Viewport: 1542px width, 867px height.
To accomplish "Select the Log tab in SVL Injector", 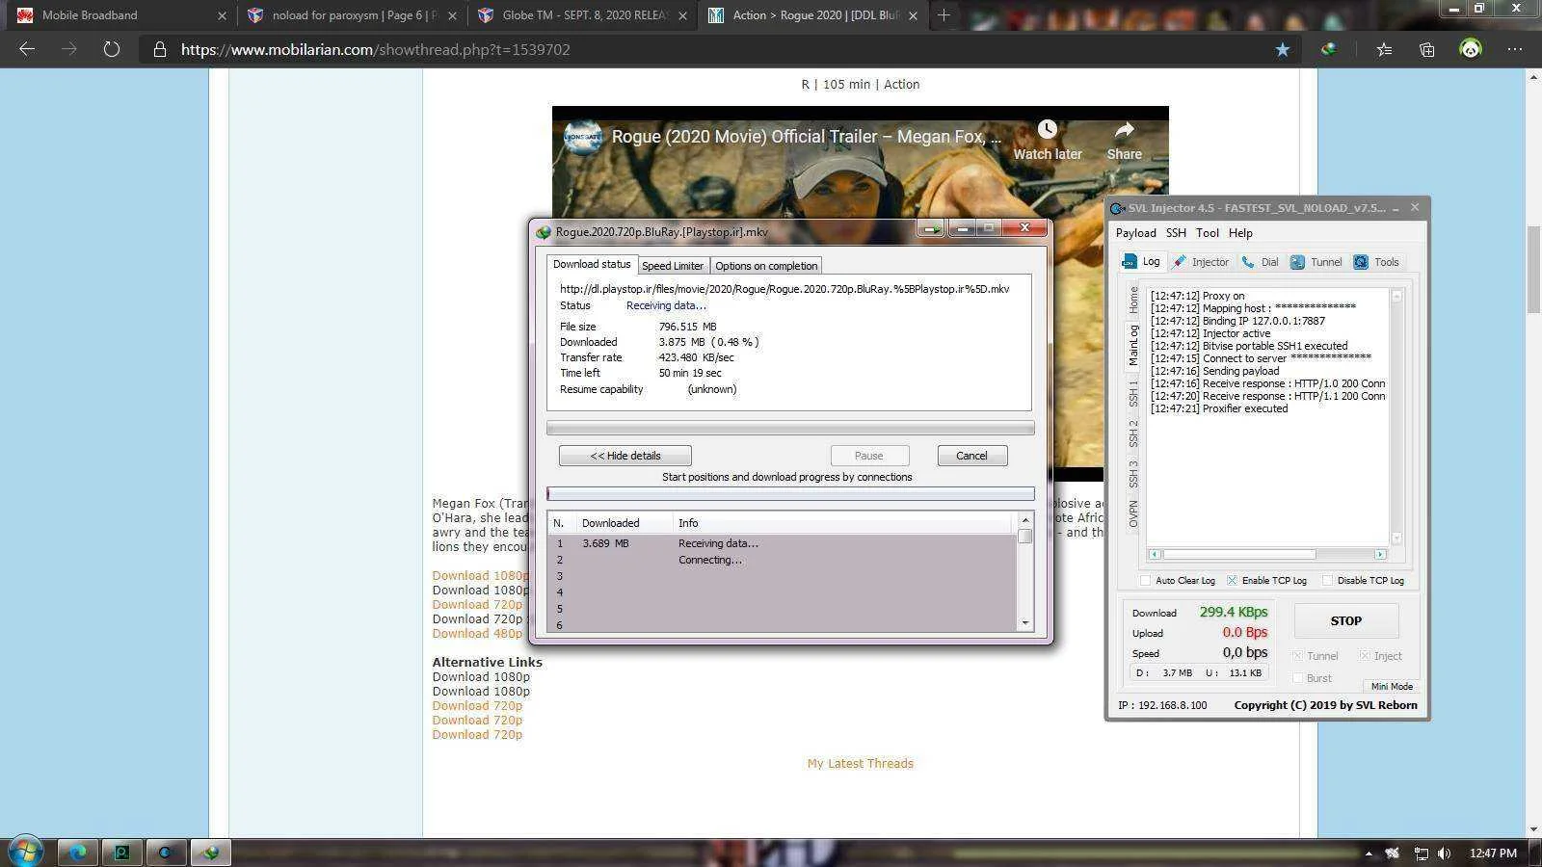I will tap(1142, 262).
